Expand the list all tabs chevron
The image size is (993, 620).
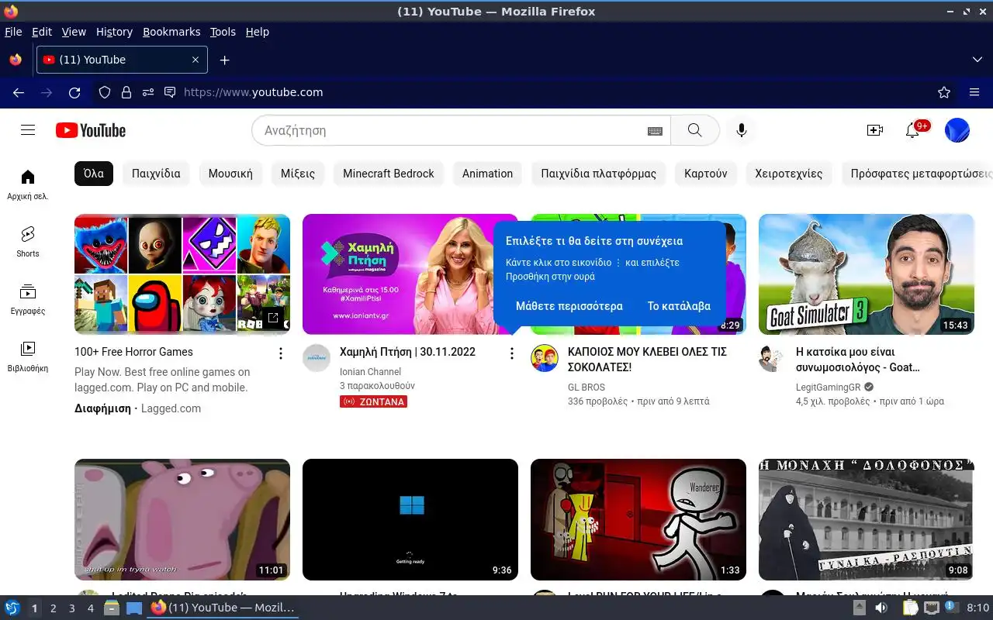(977, 60)
